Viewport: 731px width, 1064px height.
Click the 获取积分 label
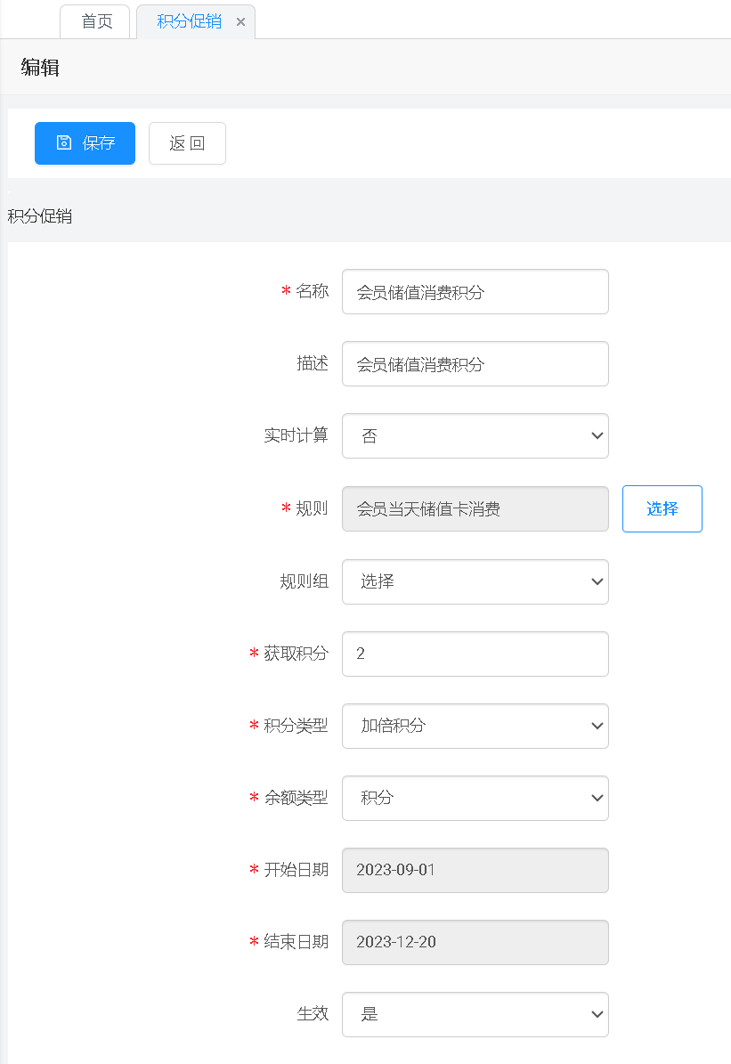point(296,654)
